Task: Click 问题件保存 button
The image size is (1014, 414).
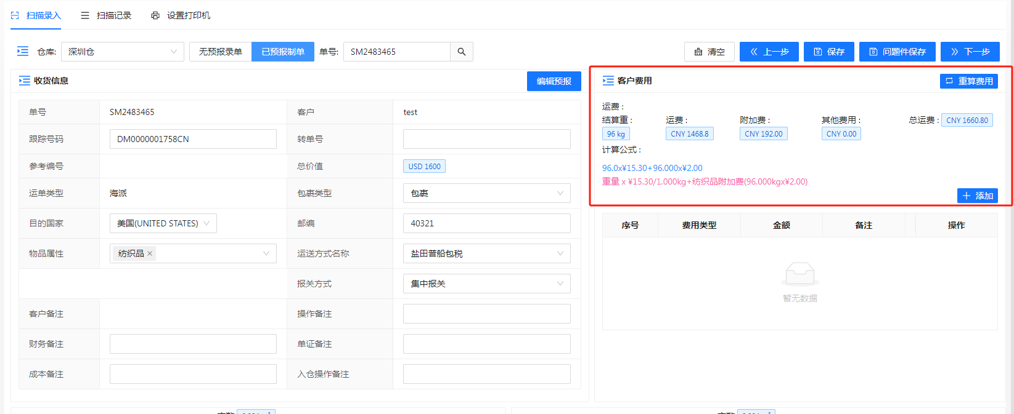Action: 897,52
